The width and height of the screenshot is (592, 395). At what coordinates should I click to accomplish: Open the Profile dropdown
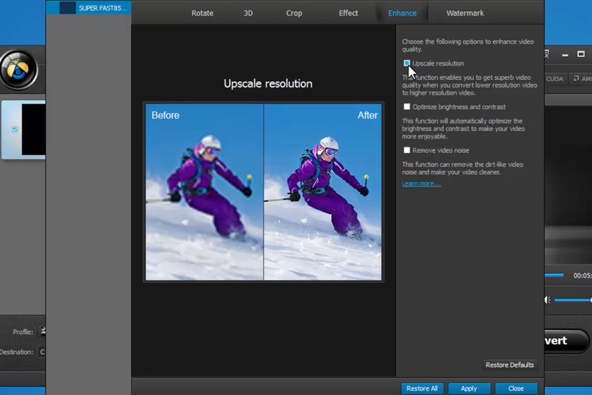pyautogui.click(x=43, y=331)
